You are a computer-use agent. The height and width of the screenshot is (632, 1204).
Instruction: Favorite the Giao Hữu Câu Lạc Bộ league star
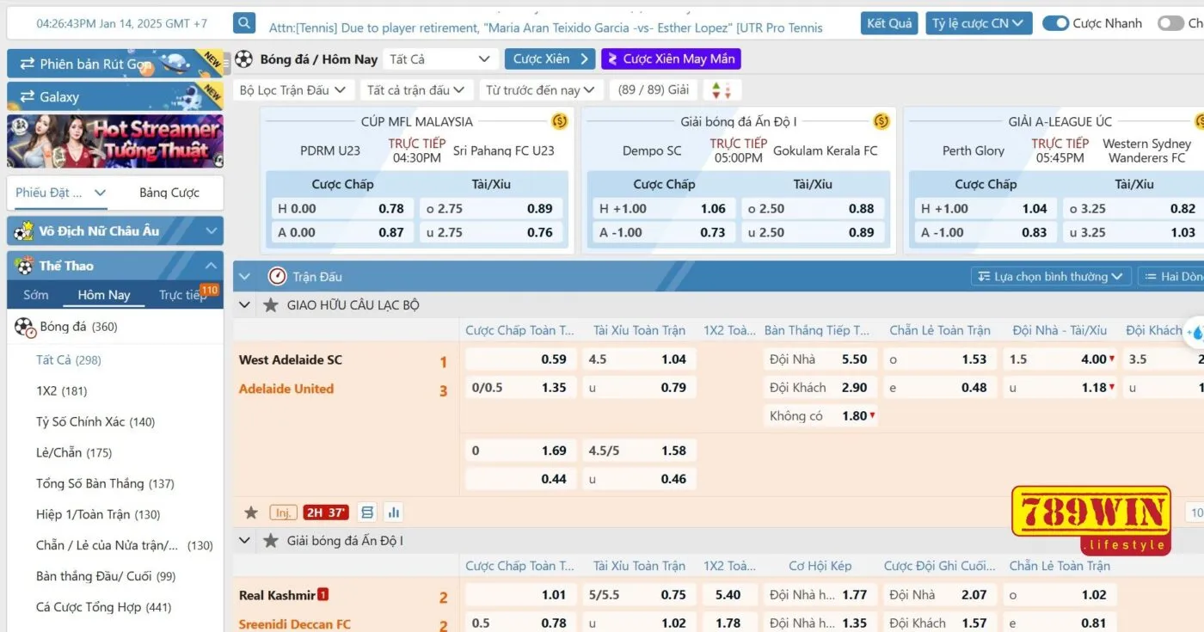pos(271,305)
